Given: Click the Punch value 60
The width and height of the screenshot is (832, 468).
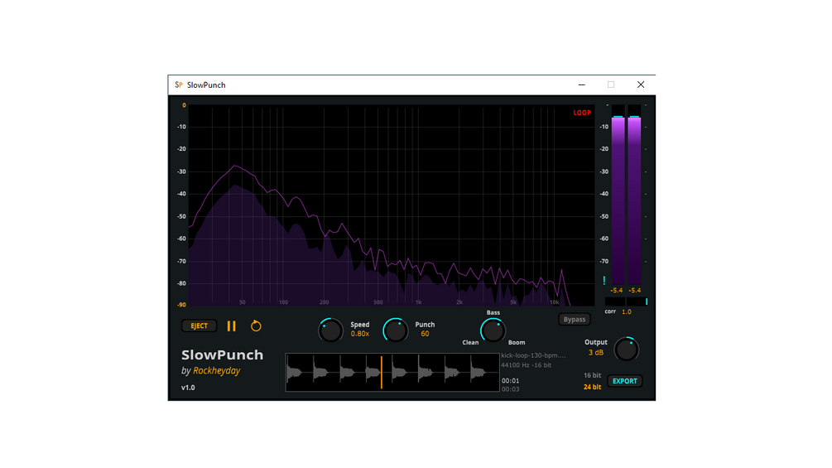Looking at the screenshot, I should click(425, 334).
